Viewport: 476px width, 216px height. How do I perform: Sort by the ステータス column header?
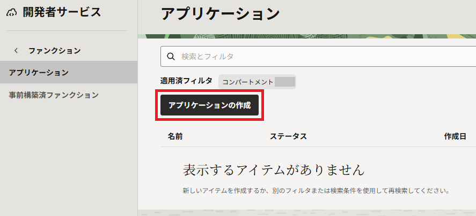(288, 136)
